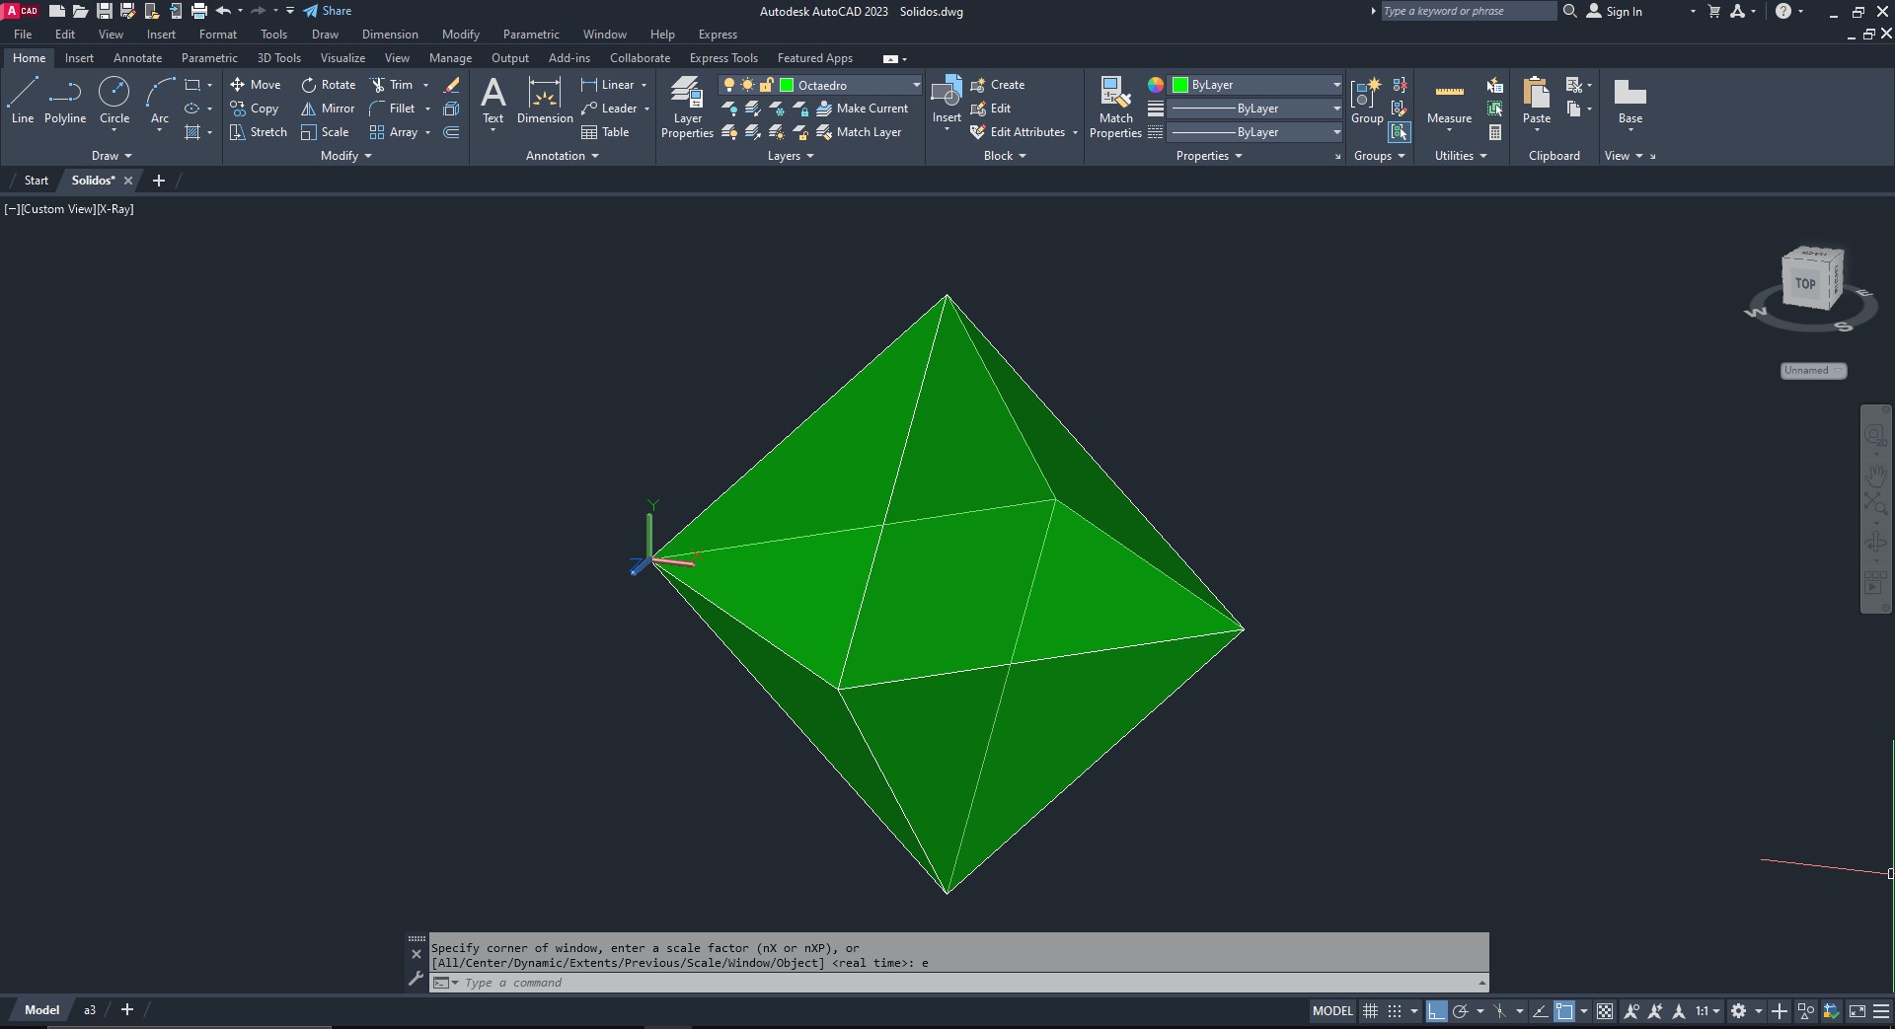Screen dimensions: 1895x1029
Task: Switch to the Annotate ribbon tab
Action: (x=137, y=58)
